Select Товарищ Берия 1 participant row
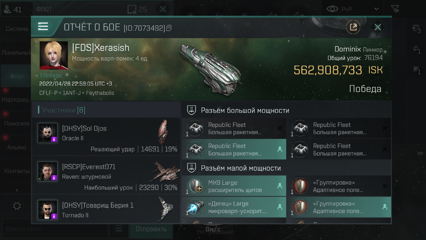This screenshot has width=426, height=240. (x=106, y=210)
